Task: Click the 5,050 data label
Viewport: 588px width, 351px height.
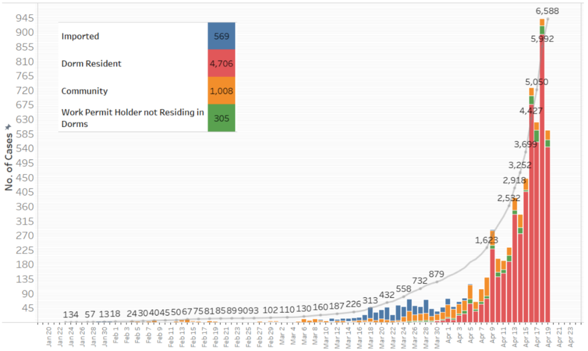Action: (x=536, y=82)
